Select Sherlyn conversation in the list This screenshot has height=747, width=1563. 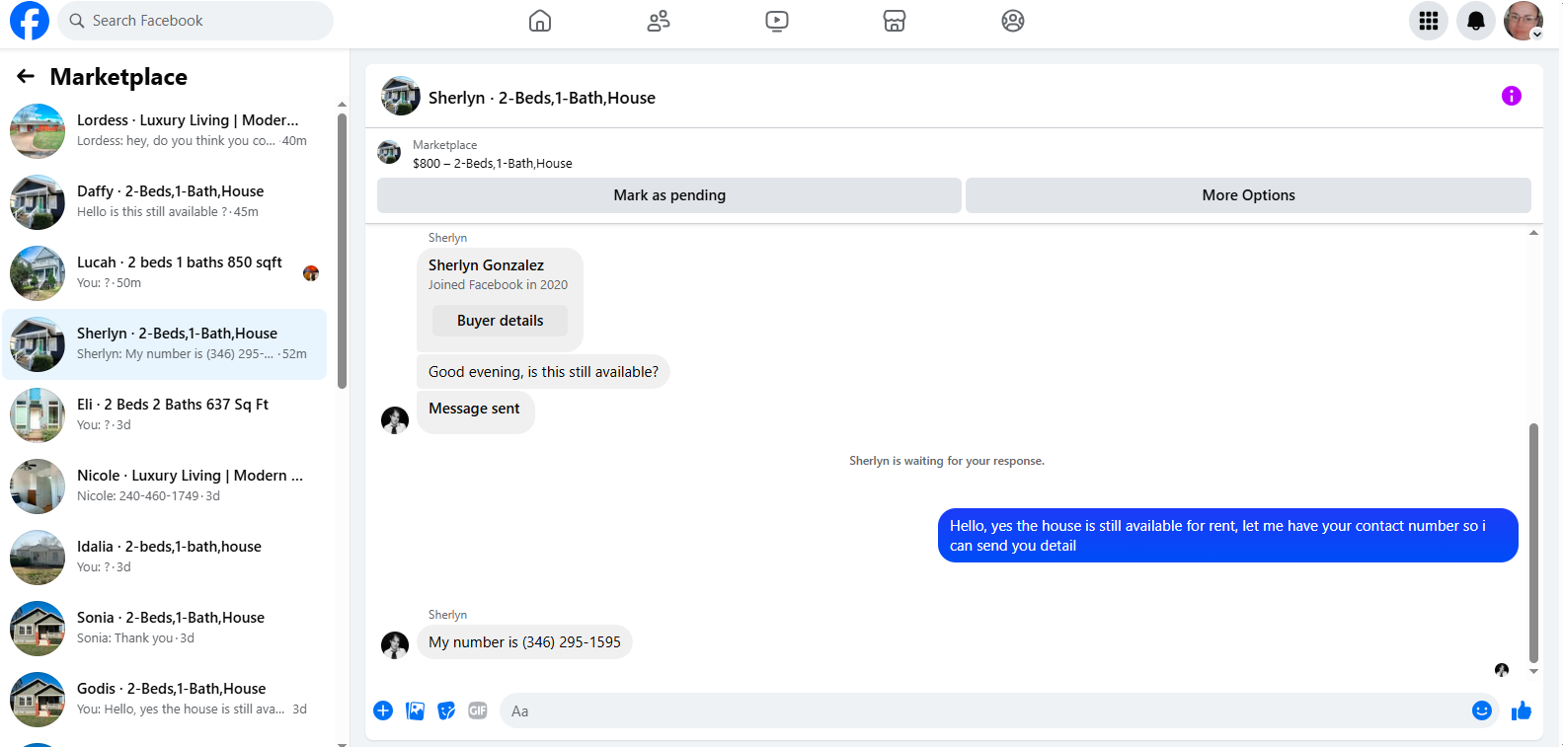pyautogui.click(x=165, y=344)
